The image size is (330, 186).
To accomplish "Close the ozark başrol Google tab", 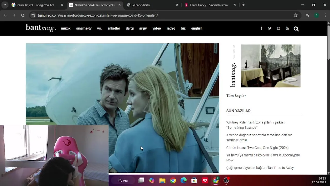I will 62,5.
